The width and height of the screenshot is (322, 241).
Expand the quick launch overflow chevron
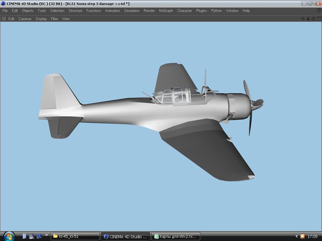[47, 235]
